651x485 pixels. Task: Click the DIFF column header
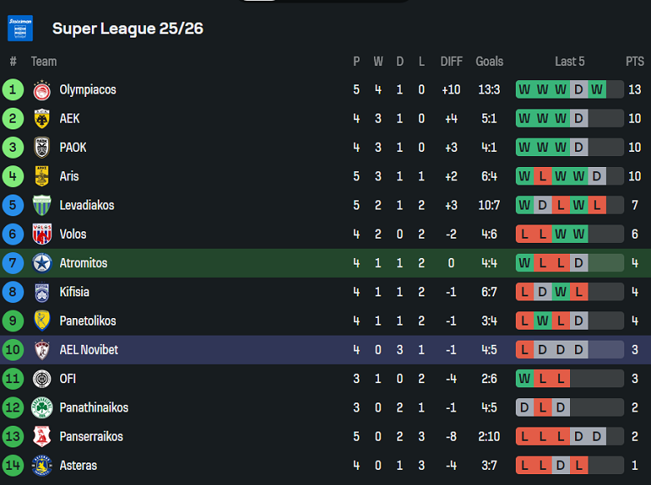point(452,61)
